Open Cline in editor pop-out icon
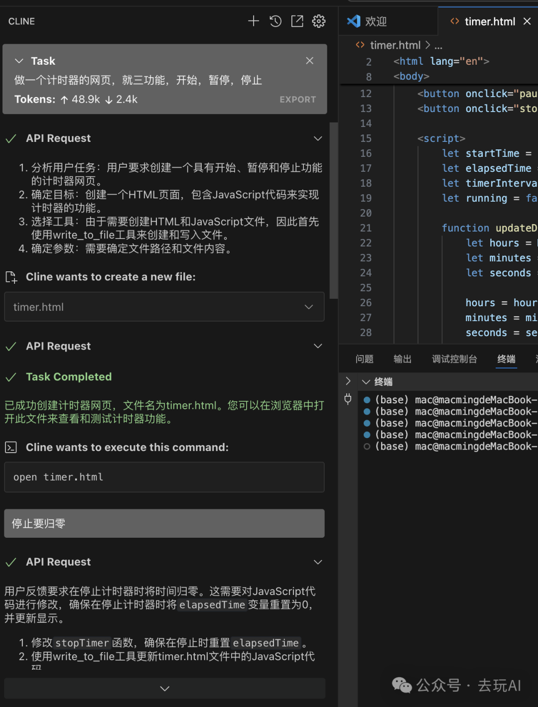This screenshot has height=707, width=538. coord(297,21)
